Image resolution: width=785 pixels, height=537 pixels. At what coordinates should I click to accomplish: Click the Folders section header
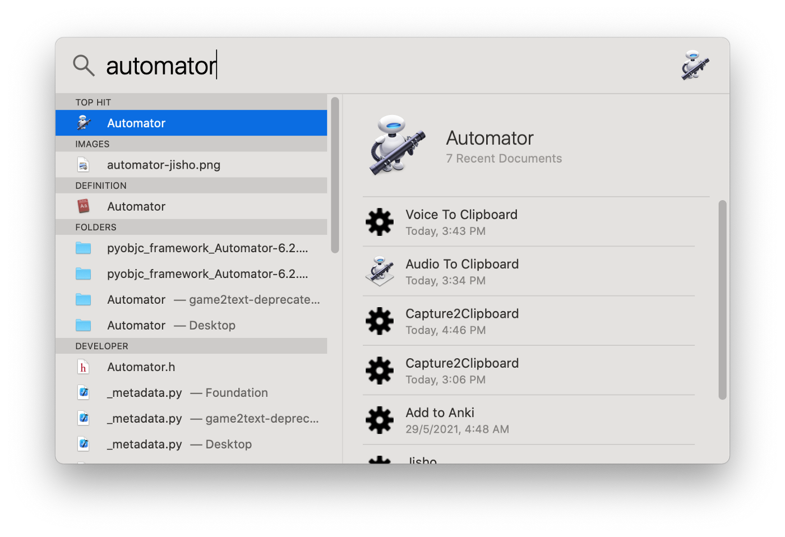191,227
